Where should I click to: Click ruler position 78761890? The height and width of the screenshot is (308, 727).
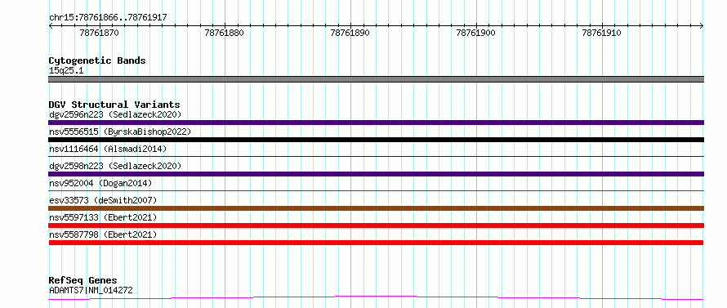(x=350, y=33)
